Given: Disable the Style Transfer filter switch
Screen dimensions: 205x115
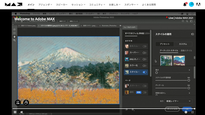Looking at the screenshot, I should (145, 72).
